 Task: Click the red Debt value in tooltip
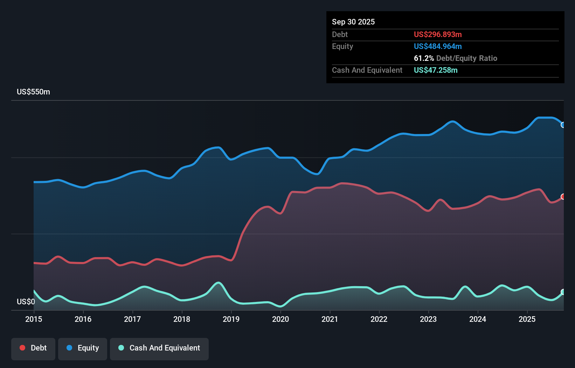coord(438,34)
